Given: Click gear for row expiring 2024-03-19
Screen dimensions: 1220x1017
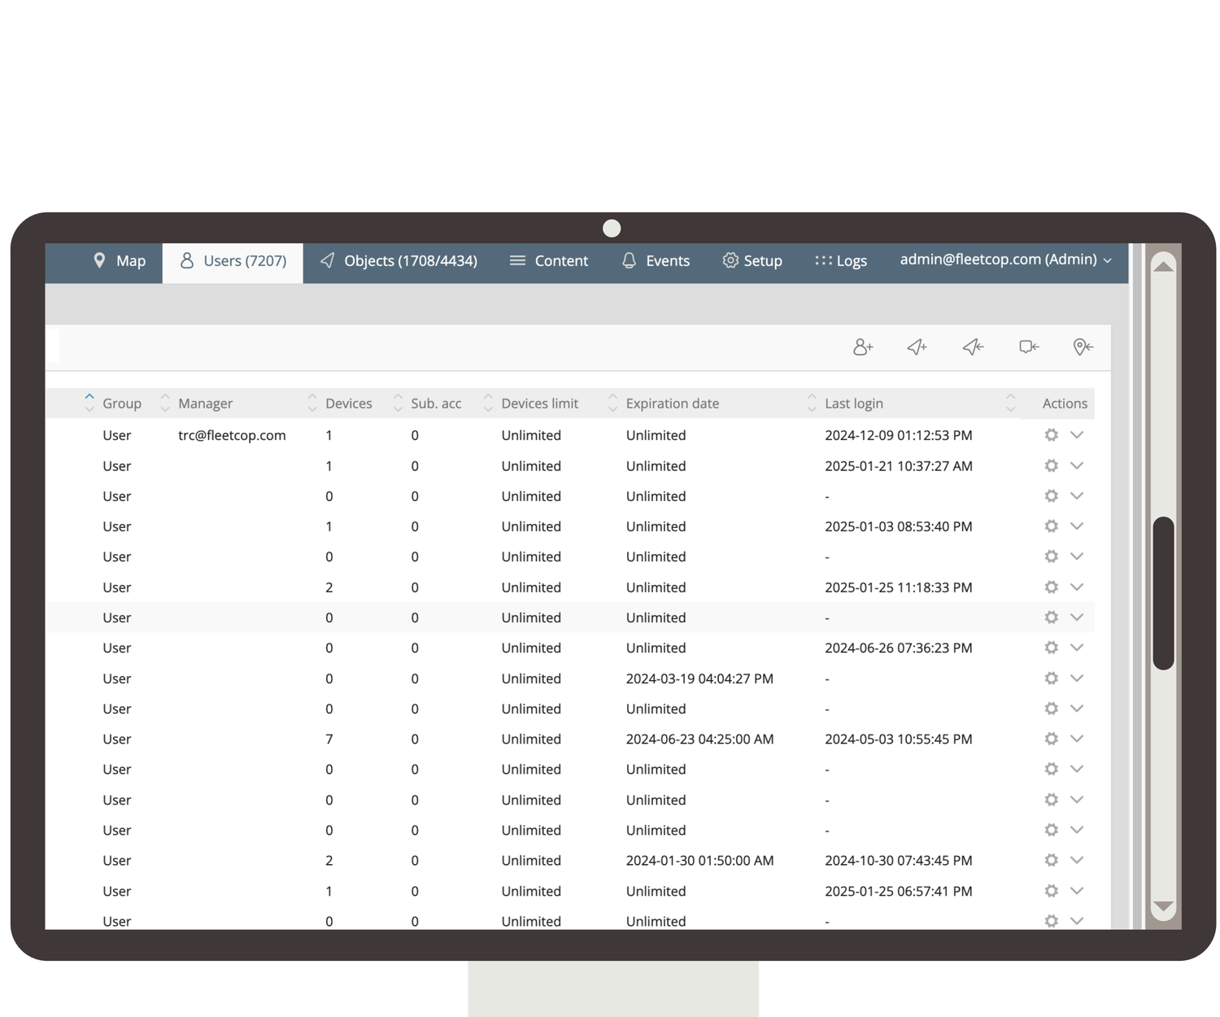Looking at the screenshot, I should pyautogui.click(x=1051, y=679).
